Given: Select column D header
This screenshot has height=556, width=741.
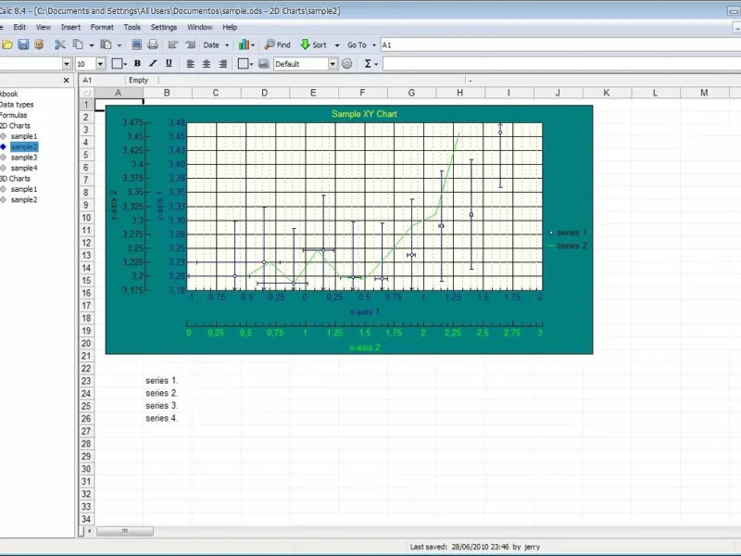Looking at the screenshot, I should pyautogui.click(x=265, y=93).
